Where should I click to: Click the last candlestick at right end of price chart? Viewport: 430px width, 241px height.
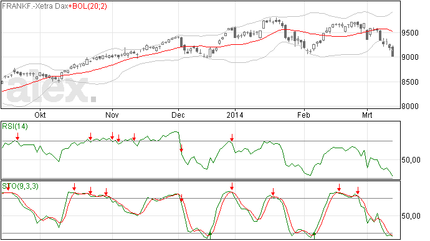pyautogui.click(x=393, y=52)
